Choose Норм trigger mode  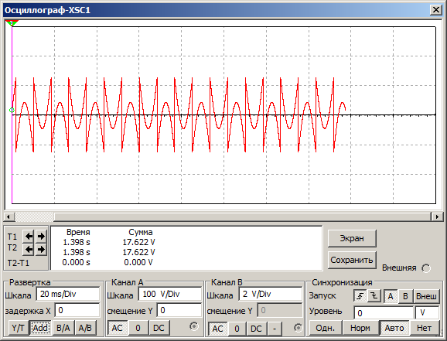(360, 328)
